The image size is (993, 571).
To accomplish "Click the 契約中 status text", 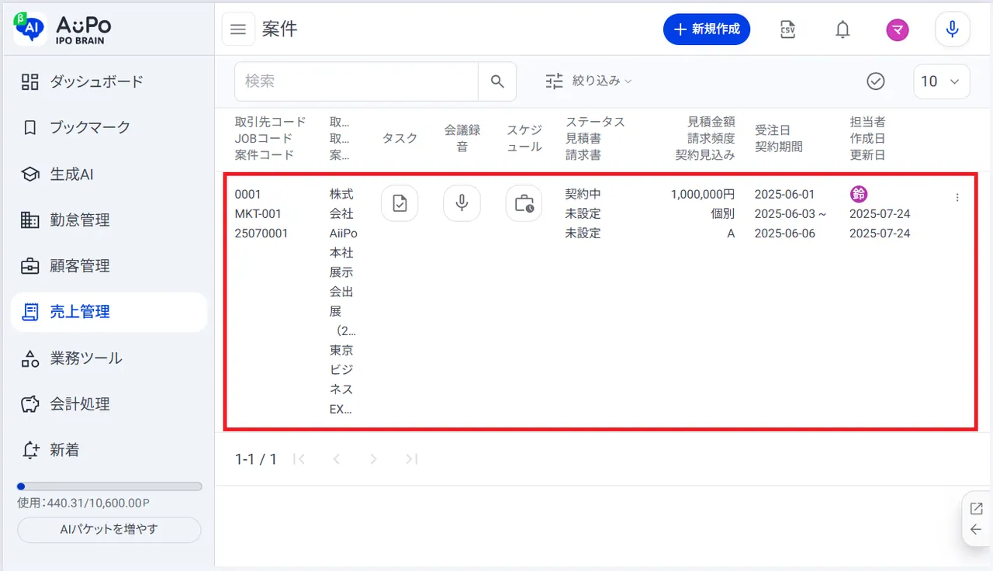I will (583, 194).
